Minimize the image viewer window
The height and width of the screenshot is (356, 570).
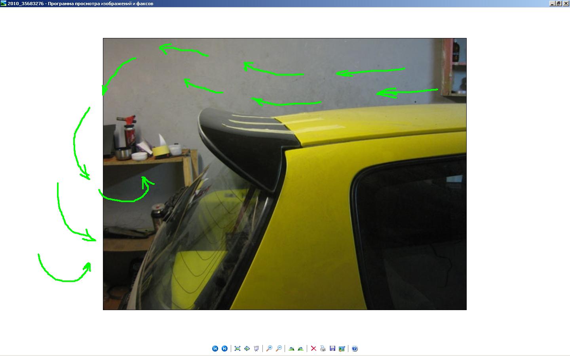[x=552, y=4]
